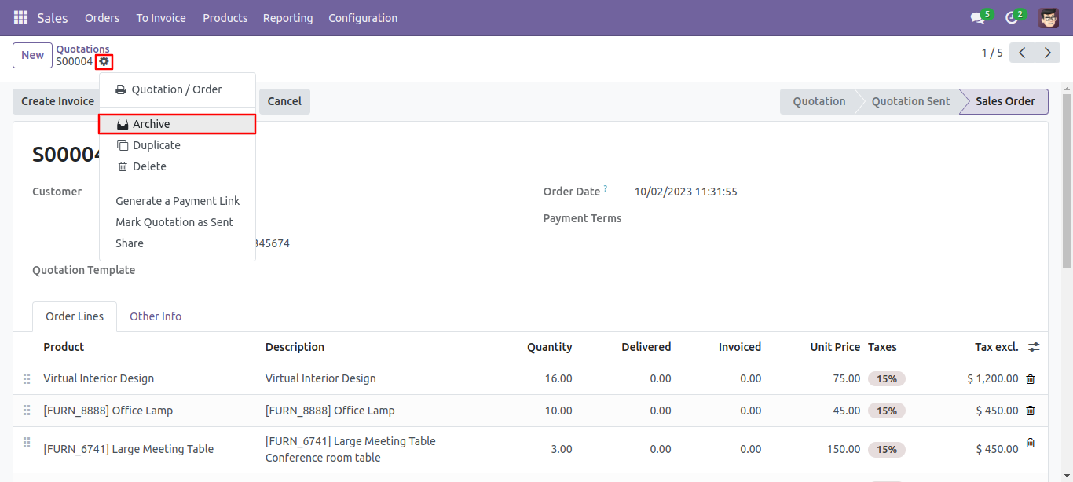Image resolution: width=1073 pixels, height=482 pixels.
Task: Grab the drag handle of Virtual Interior Design row
Action: click(x=27, y=378)
